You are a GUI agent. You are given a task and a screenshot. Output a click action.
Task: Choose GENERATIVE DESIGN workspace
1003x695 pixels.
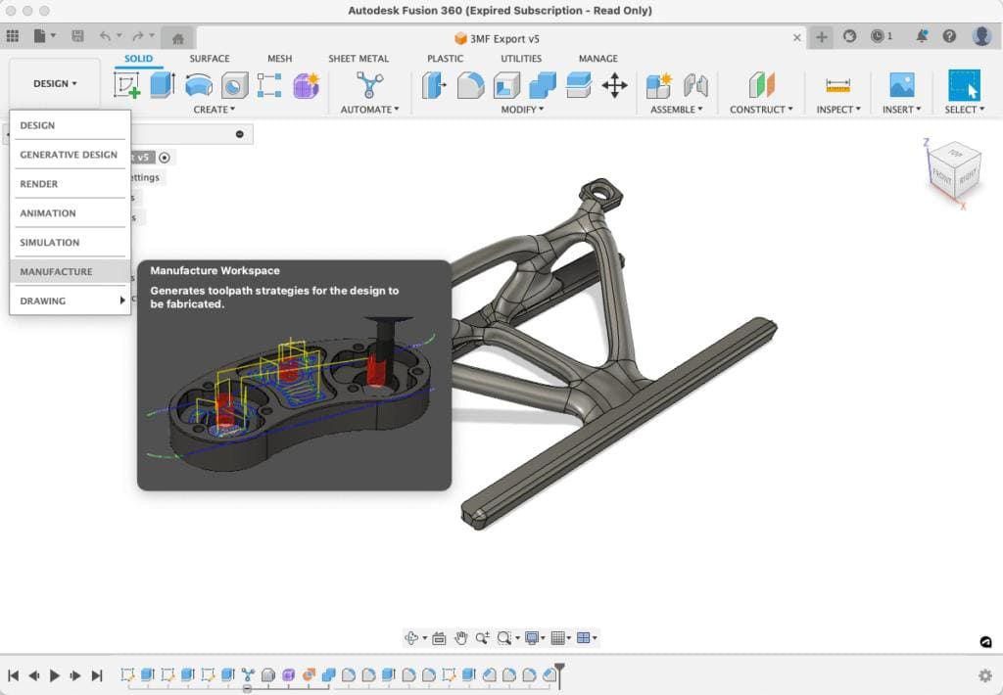pyautogui.click(x=70, y=155)
